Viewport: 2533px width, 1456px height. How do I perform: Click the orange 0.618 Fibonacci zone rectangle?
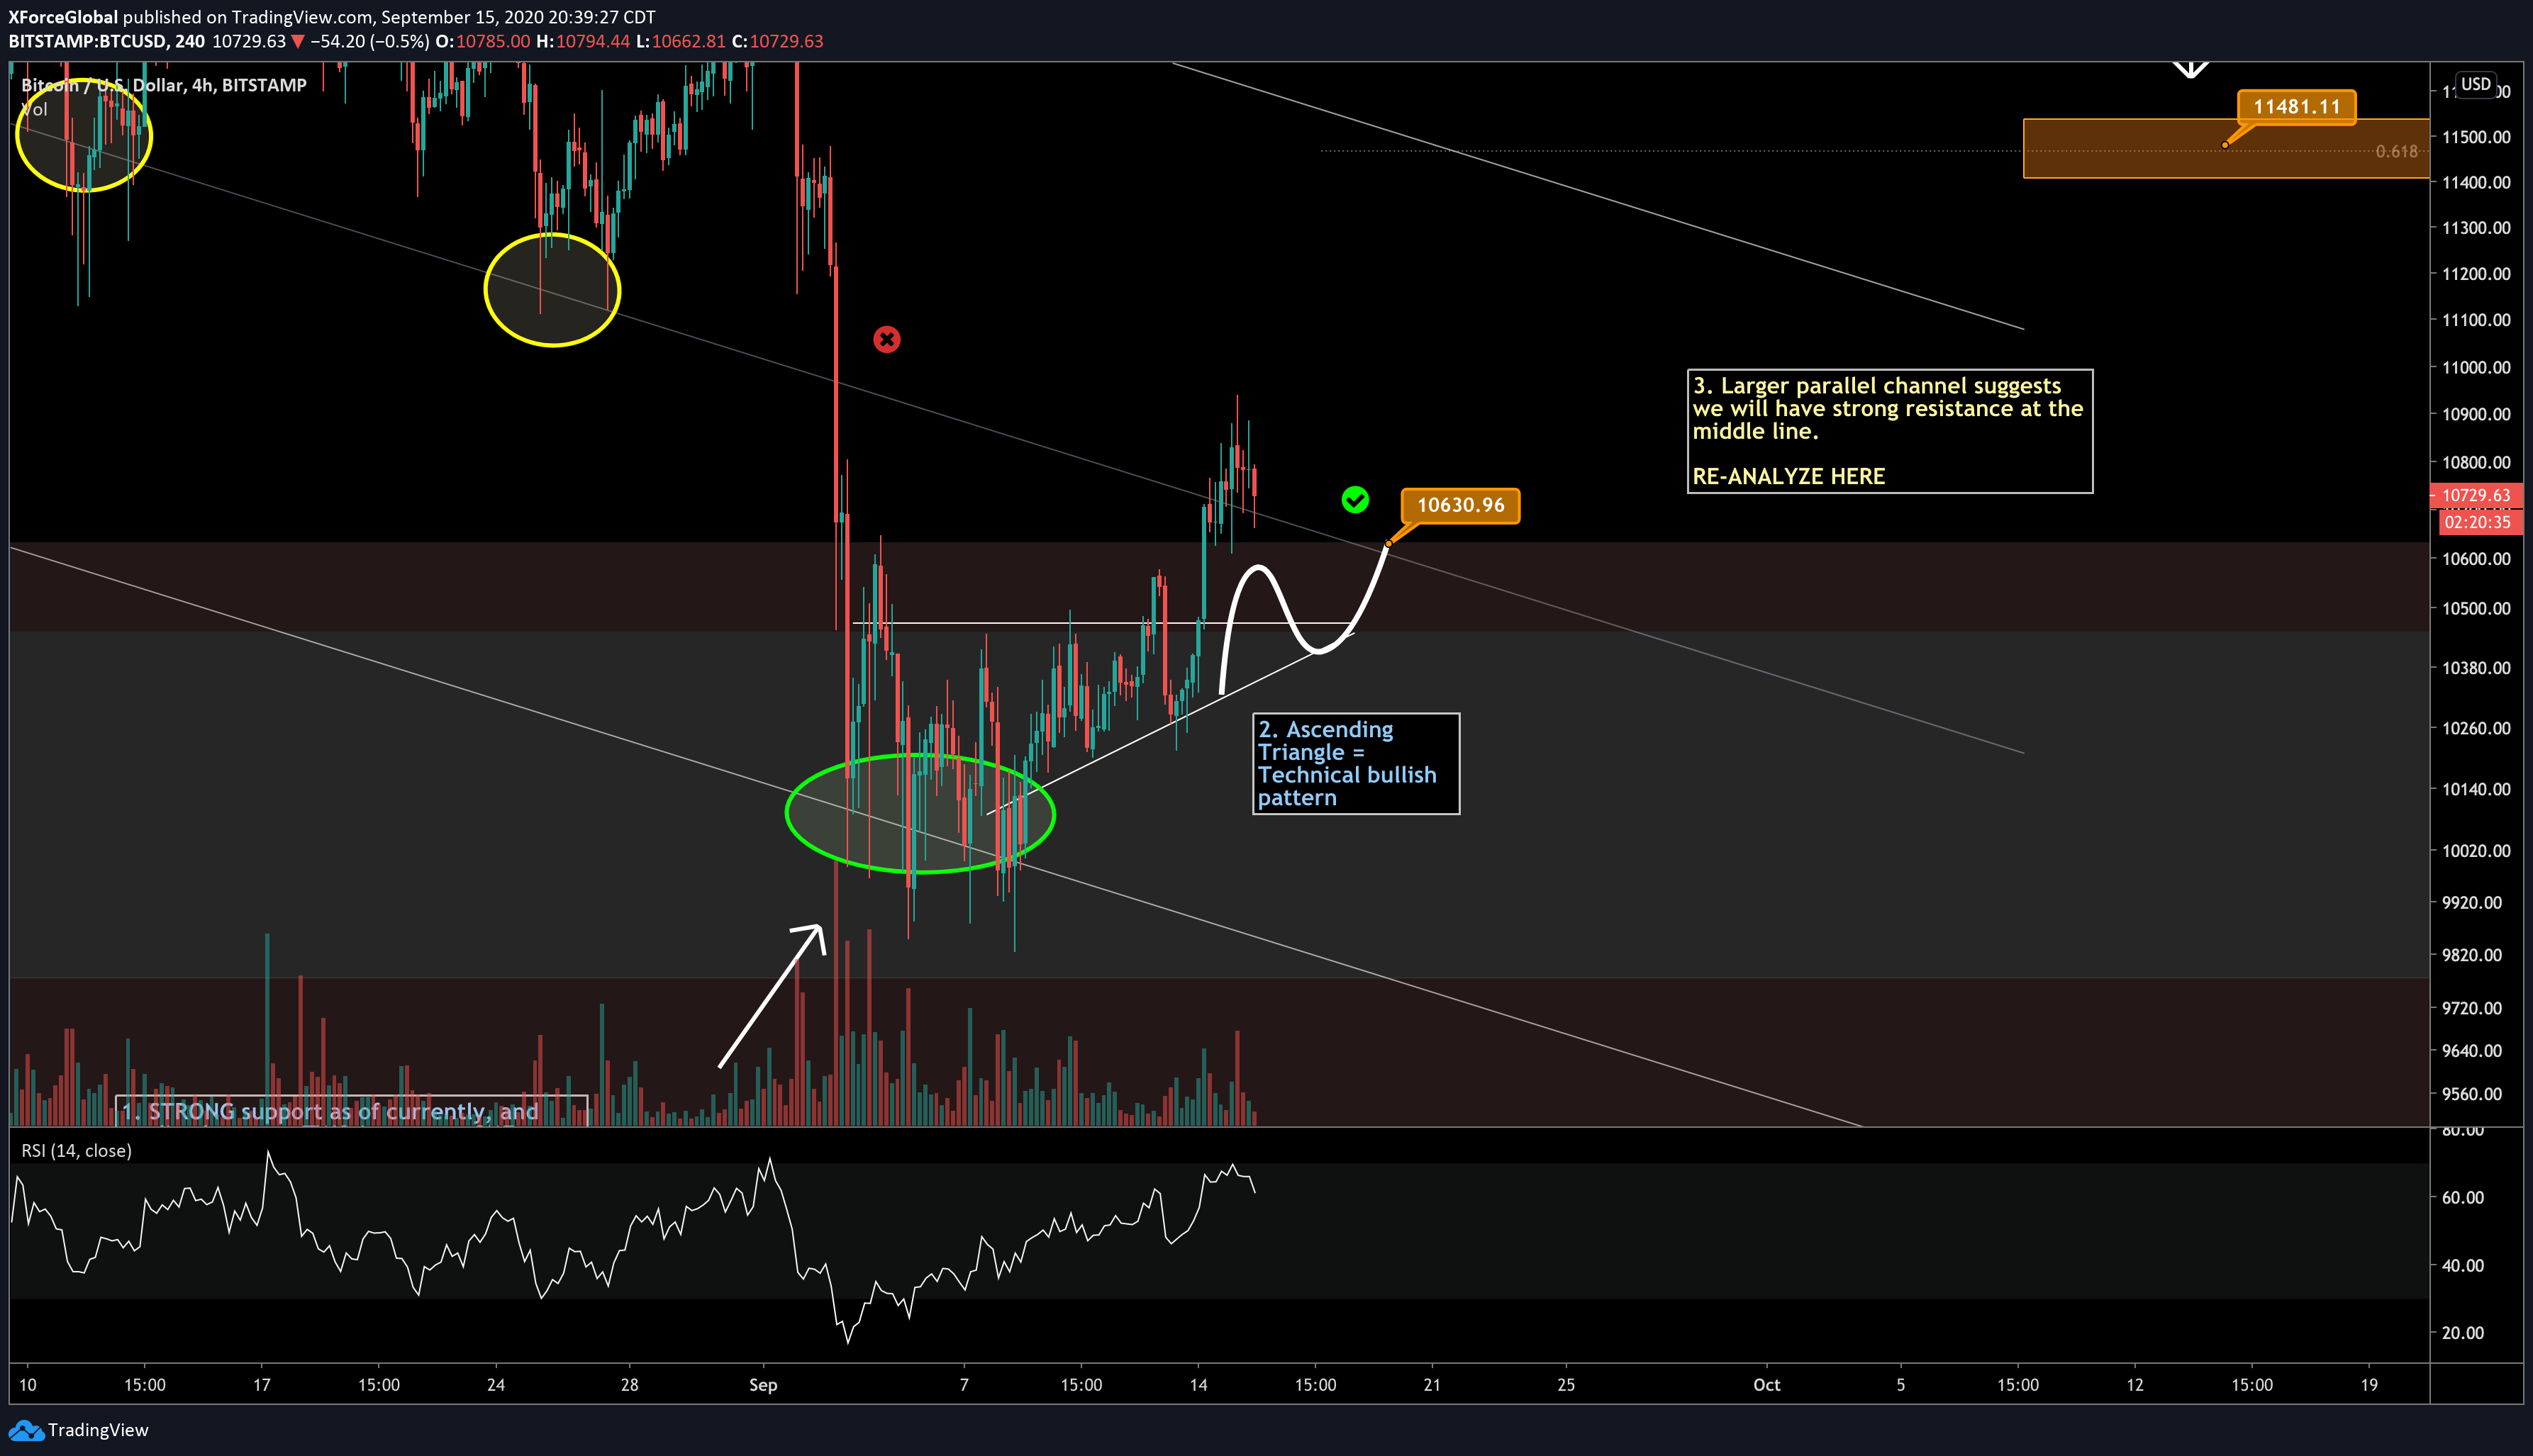(2226, 148)
